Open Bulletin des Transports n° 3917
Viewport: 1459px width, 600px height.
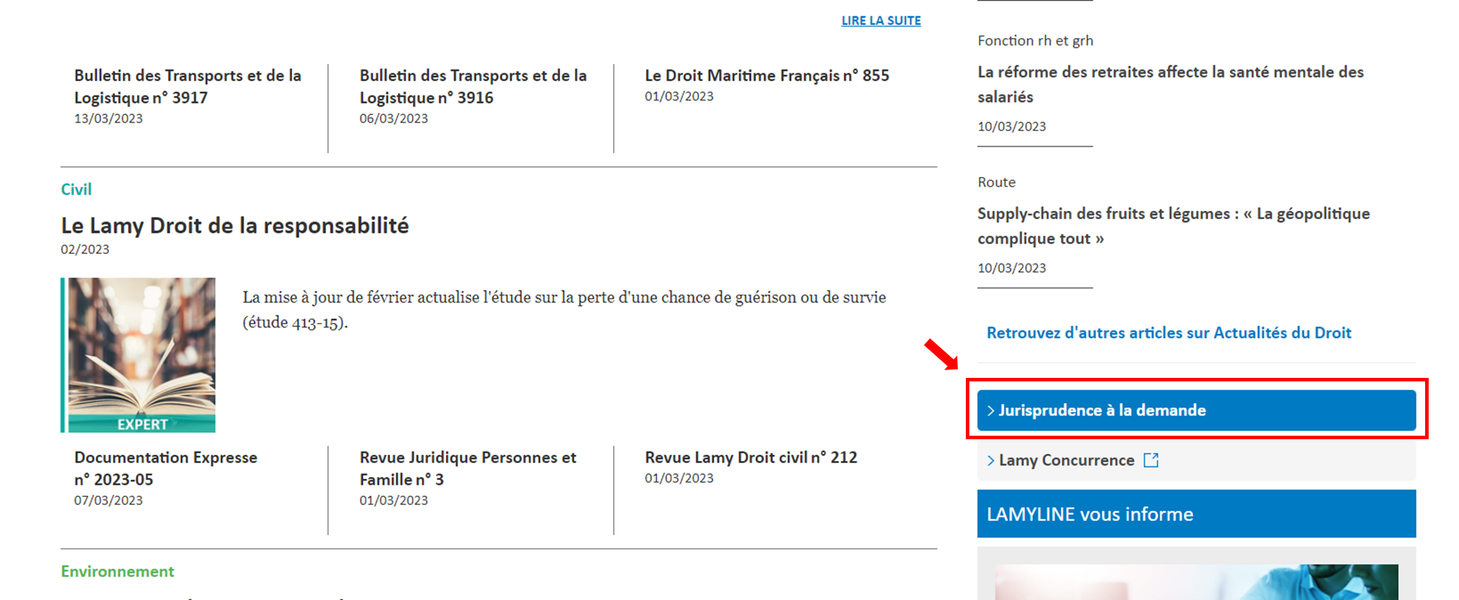[x=188, y=87]
